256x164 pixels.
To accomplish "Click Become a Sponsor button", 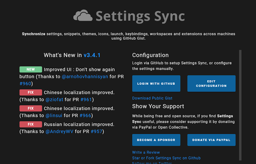I will click(156, 140).
